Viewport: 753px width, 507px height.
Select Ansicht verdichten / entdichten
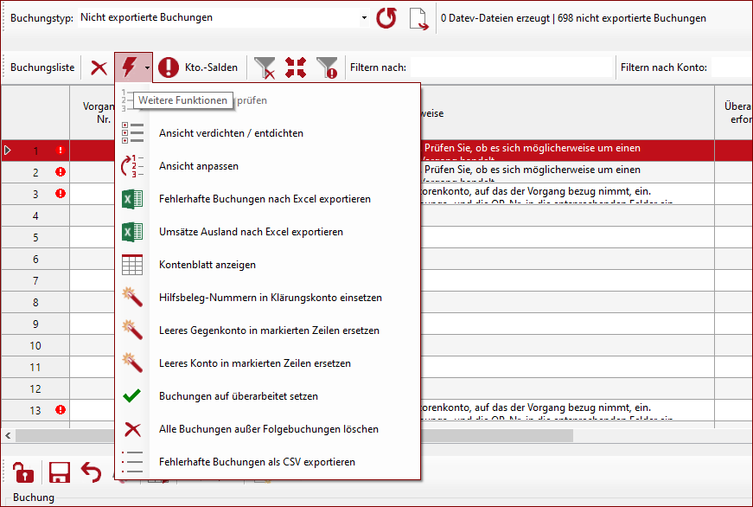tap(231, 133)
